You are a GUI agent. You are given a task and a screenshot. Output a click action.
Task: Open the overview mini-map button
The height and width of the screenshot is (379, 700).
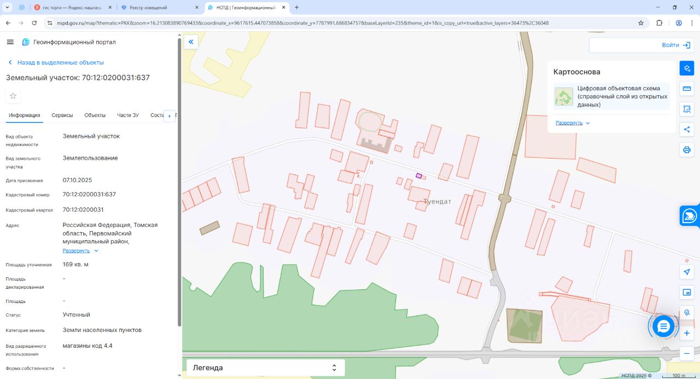pos(687,293)
